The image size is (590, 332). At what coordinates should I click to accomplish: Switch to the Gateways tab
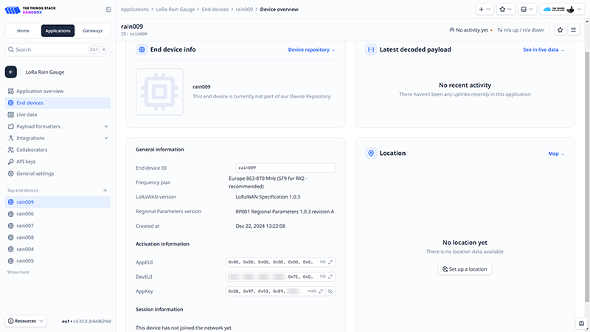tap(93, 31)
